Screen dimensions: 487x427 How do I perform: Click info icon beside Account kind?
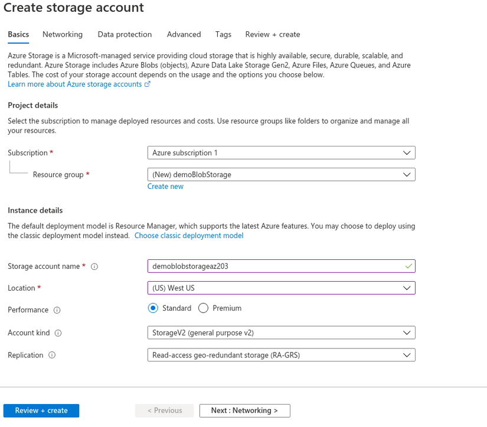click(x=58, y=333)
